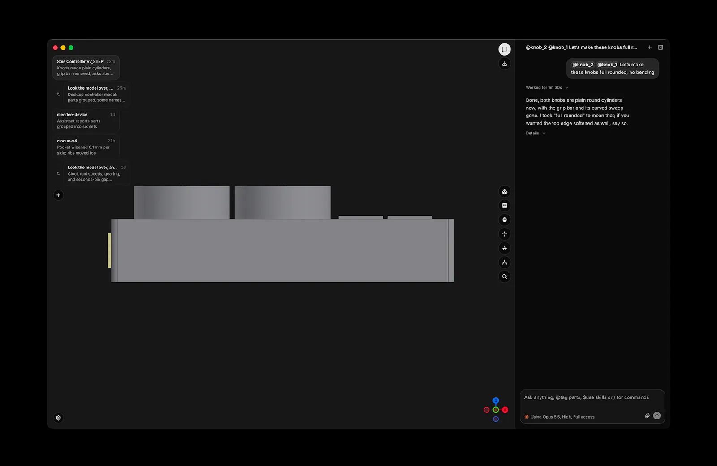717x466 pixels.
Task: Click the search magnifier icon in viewport toolbar
Action: pos(505,276)
